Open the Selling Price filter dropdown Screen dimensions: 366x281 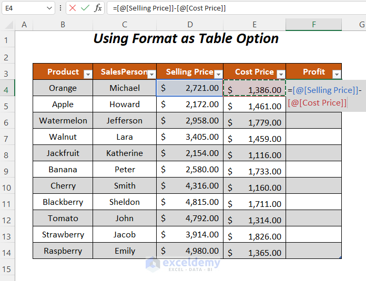(218, 74)
